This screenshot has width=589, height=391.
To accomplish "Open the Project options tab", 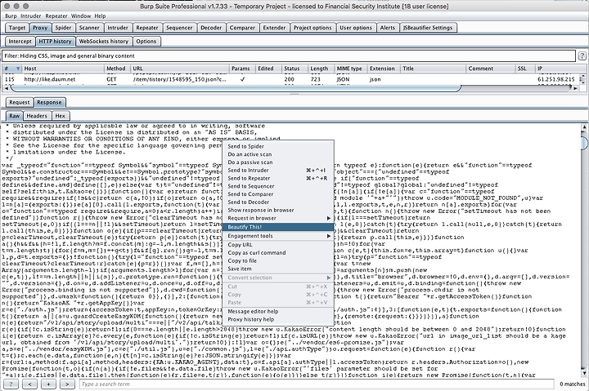I will pyautogui.click(x=312, y=28).
